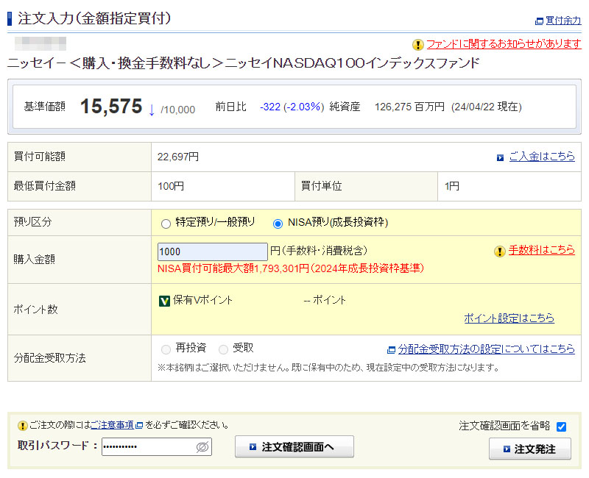Open the ポイント設定はこちら link

(509, 318)
